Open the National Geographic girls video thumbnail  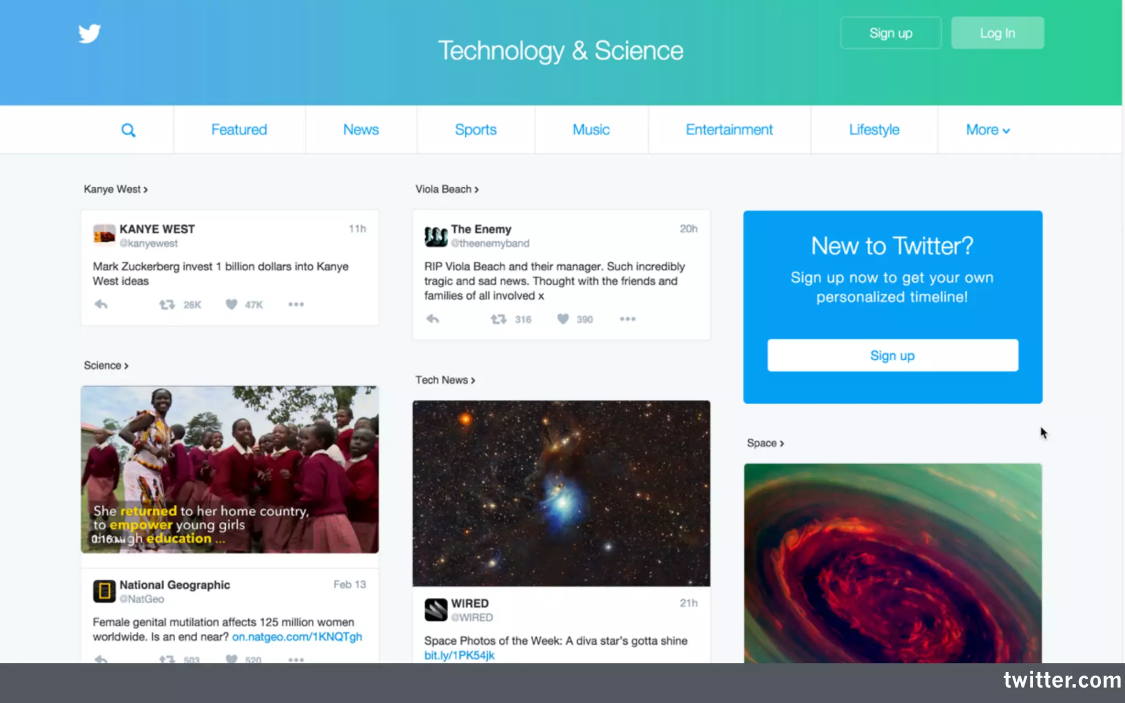point(230,470)
